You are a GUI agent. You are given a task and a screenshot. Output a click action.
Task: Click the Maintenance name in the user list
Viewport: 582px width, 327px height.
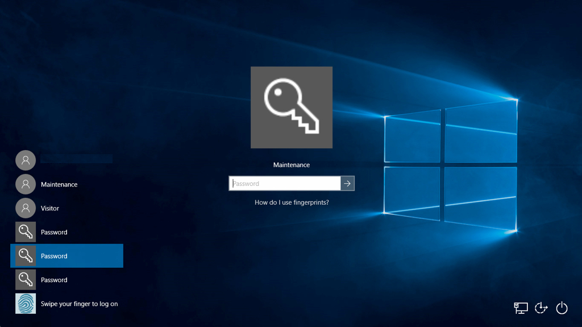59,184
